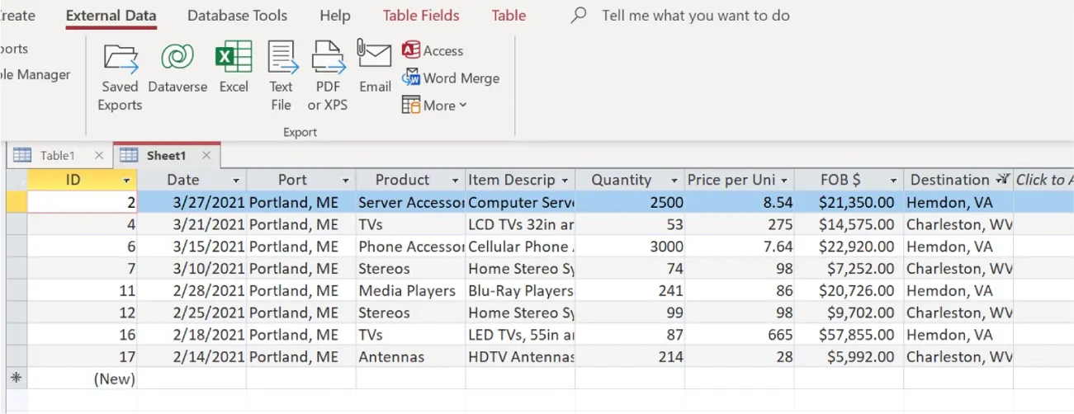Select the row selector for record ID 7
The image size is (1074, 414).
17,269
